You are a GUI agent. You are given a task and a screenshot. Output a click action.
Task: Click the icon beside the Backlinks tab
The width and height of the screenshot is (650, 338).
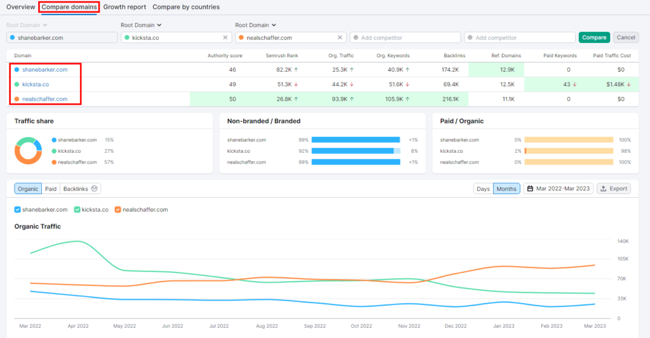95,188
